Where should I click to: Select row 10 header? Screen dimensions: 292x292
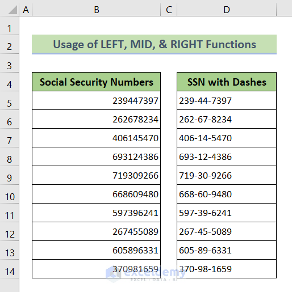point(10,194)
